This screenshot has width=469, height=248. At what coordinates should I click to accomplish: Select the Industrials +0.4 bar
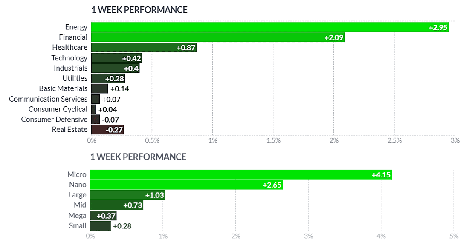(115, 68)
